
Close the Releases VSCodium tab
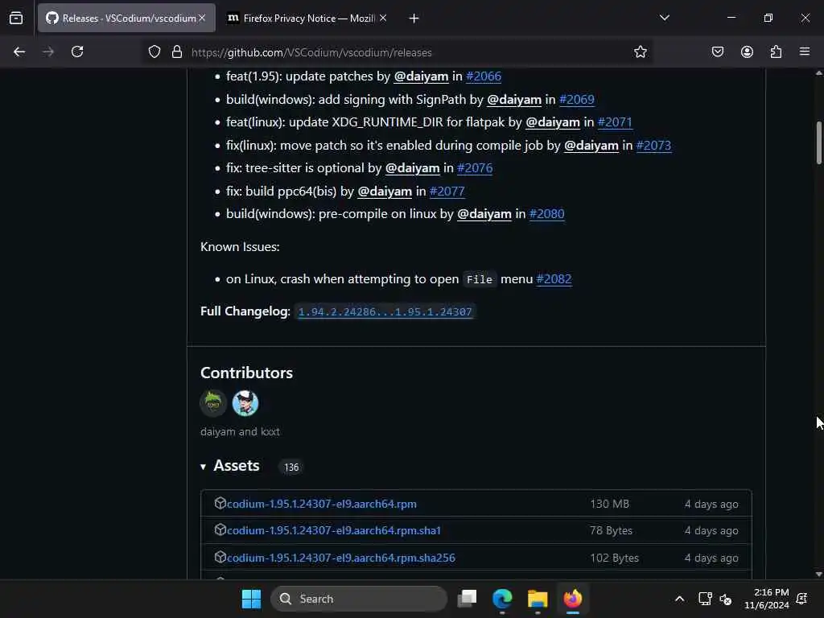[x=202, y=18]
